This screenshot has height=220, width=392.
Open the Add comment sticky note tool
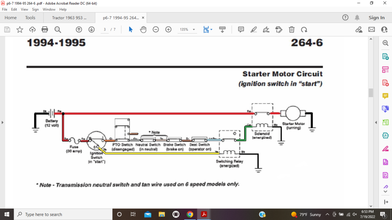(x=241, y=29)
